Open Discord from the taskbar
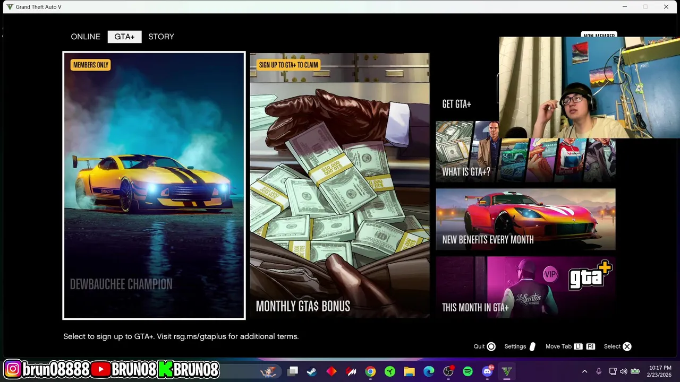The image size is (680, 382). (x=487, y=371)
